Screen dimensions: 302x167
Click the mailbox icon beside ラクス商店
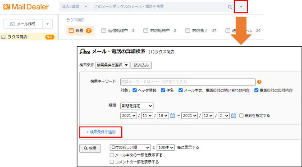pyautogui.click(x=3, y=37)
